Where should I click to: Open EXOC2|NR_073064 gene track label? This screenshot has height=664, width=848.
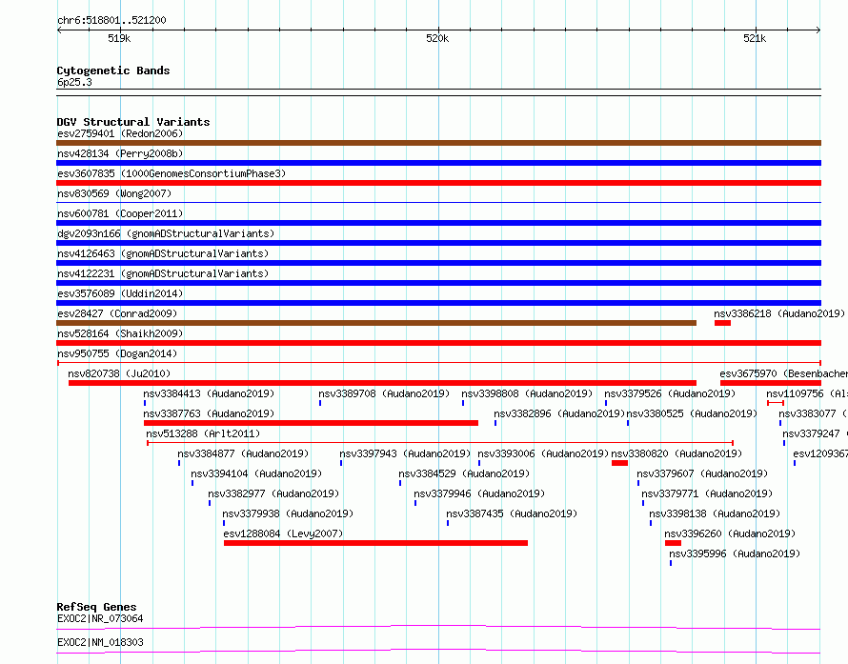click(x=100, y=618)
